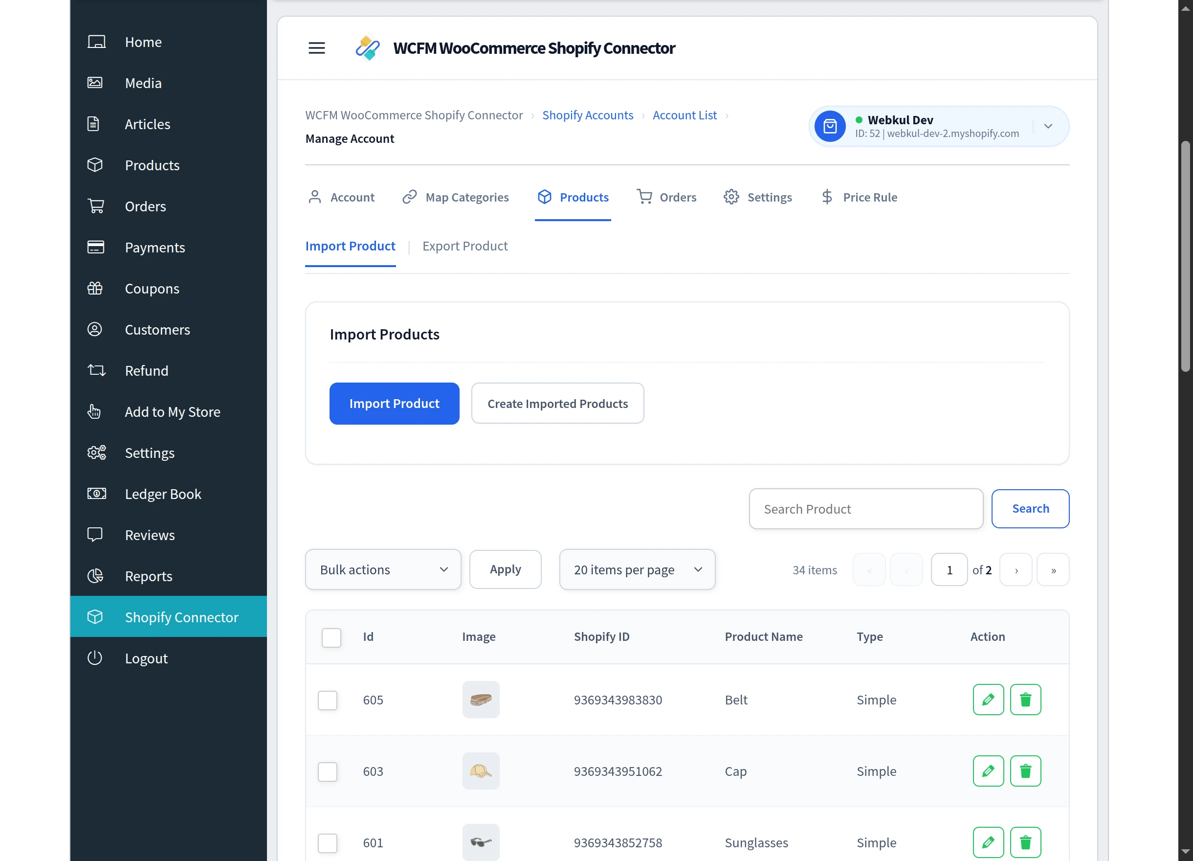Jump to the last page of products
Viewport: 1193px width, 861px height.
pyautogui.click(x=1053, y=570)
